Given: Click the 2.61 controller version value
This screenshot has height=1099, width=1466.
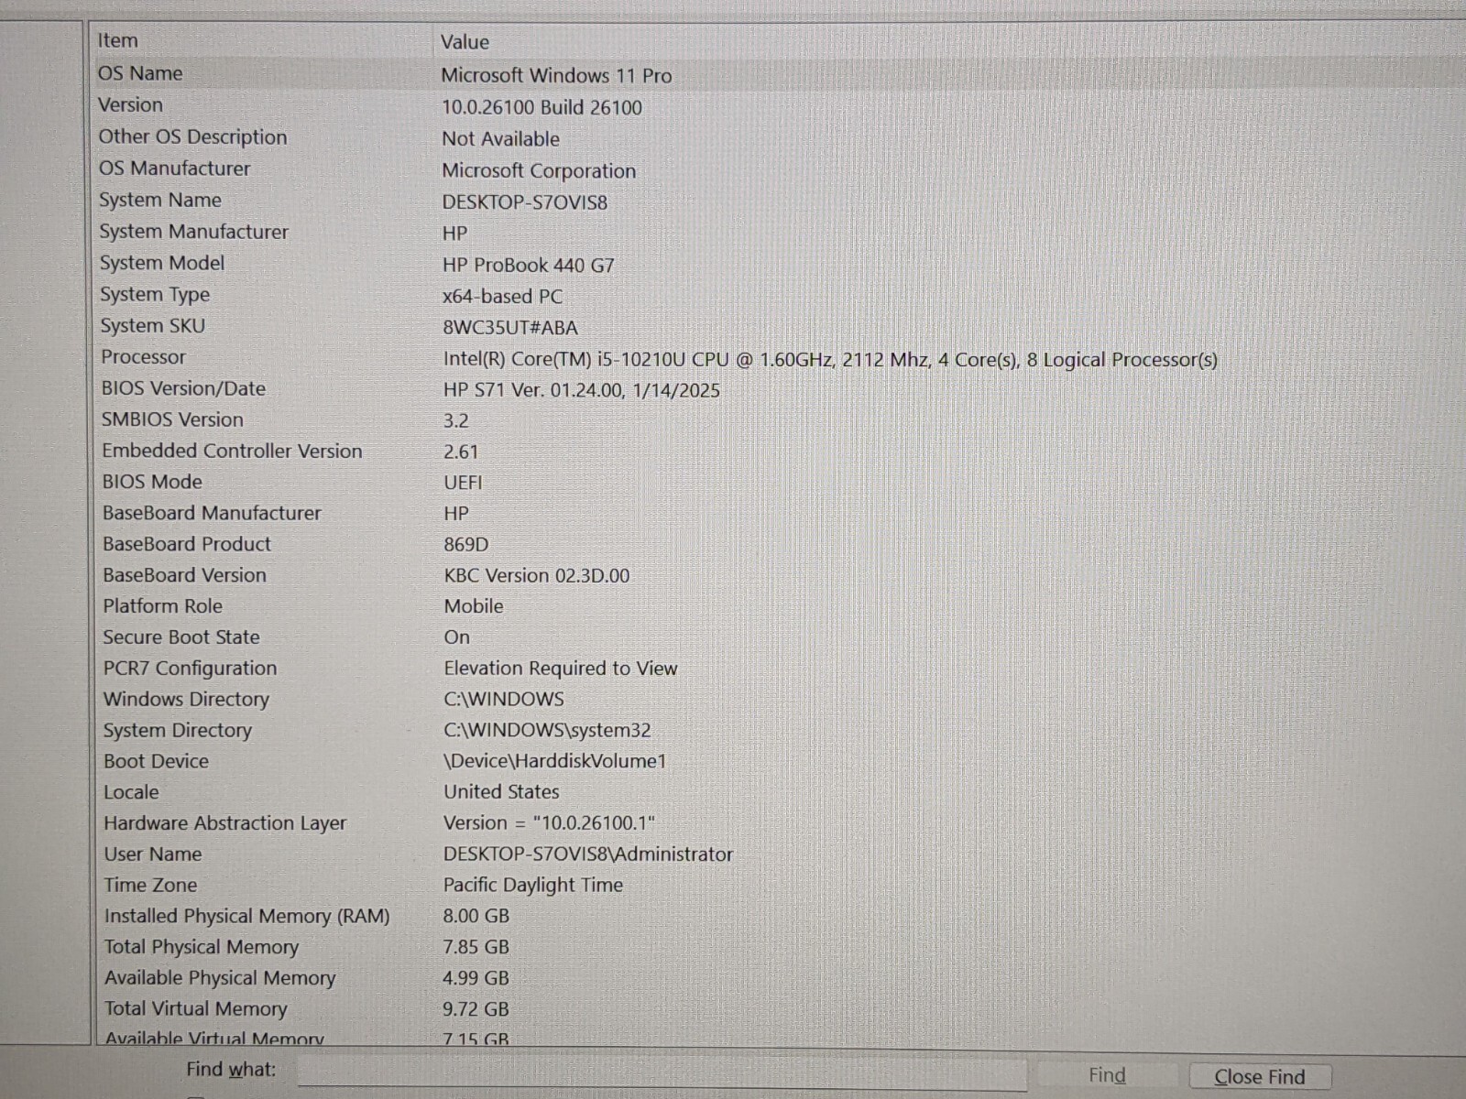Looking at the screenshot, I should (x=461, y=452).
